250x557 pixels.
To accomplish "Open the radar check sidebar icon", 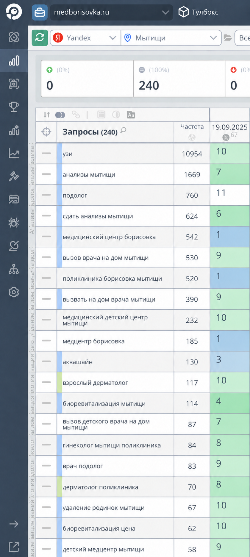I will [14, 246].
